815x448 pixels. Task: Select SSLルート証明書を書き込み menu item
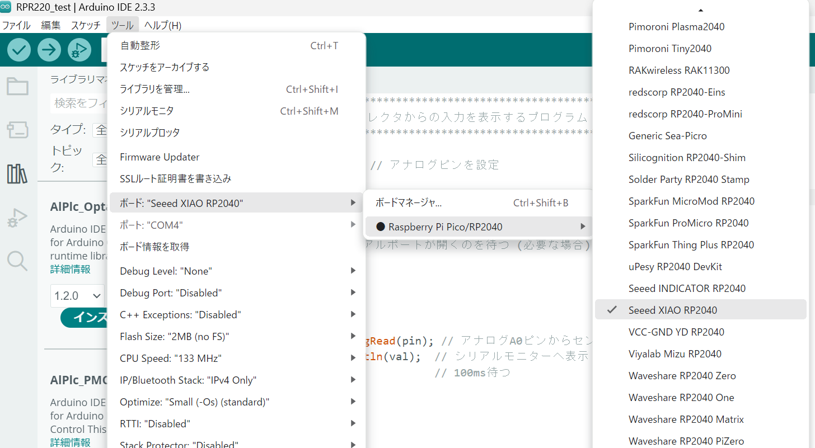pos(236,179)
